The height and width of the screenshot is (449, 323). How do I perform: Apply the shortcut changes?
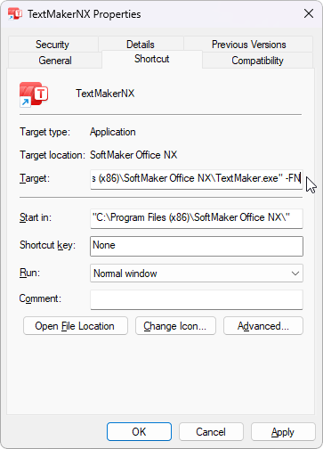(x=283, y=431)
